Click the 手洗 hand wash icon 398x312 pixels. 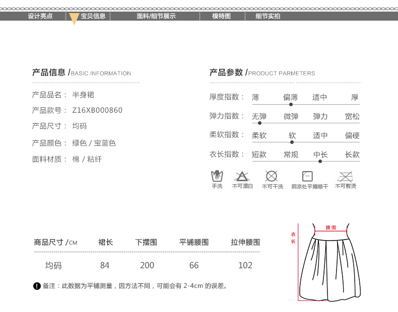[x=217, y=176]
